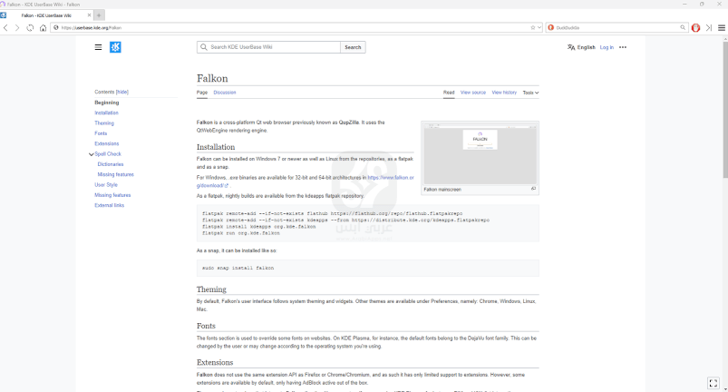728x392 pixels.
Task: Expand the Tools dropdown
Action: click(x=530, y=93)
